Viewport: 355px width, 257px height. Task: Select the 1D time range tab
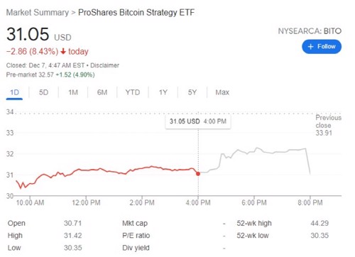click(14, 92)
